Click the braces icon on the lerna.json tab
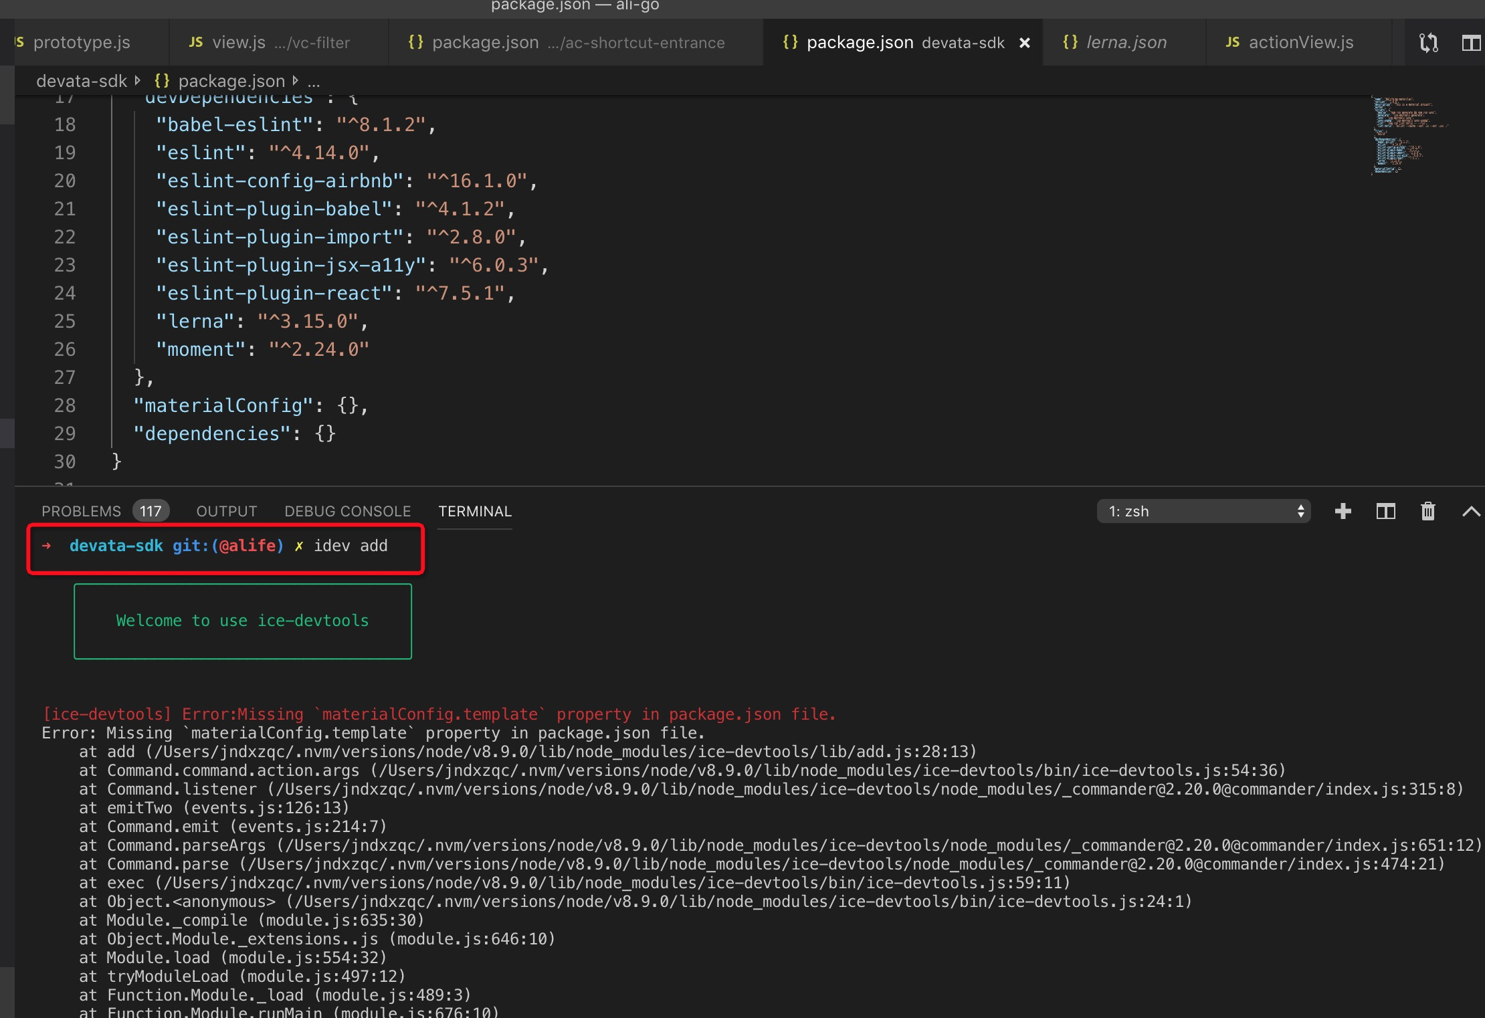1485x1018 pixels. (1069, 42)
